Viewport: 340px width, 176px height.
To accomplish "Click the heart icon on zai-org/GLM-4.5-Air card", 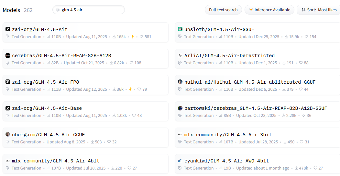I will tap(141, 37).
